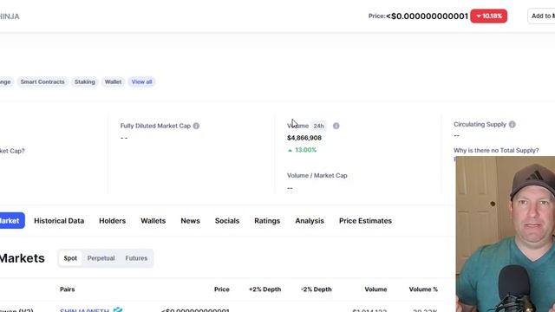This screenshot has height=312, width=555.
Task: Click the Pairs column header
Action: [68, 289]
